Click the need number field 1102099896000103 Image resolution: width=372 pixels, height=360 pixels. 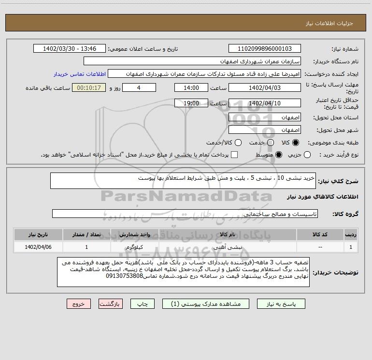(x=265, y=49)
